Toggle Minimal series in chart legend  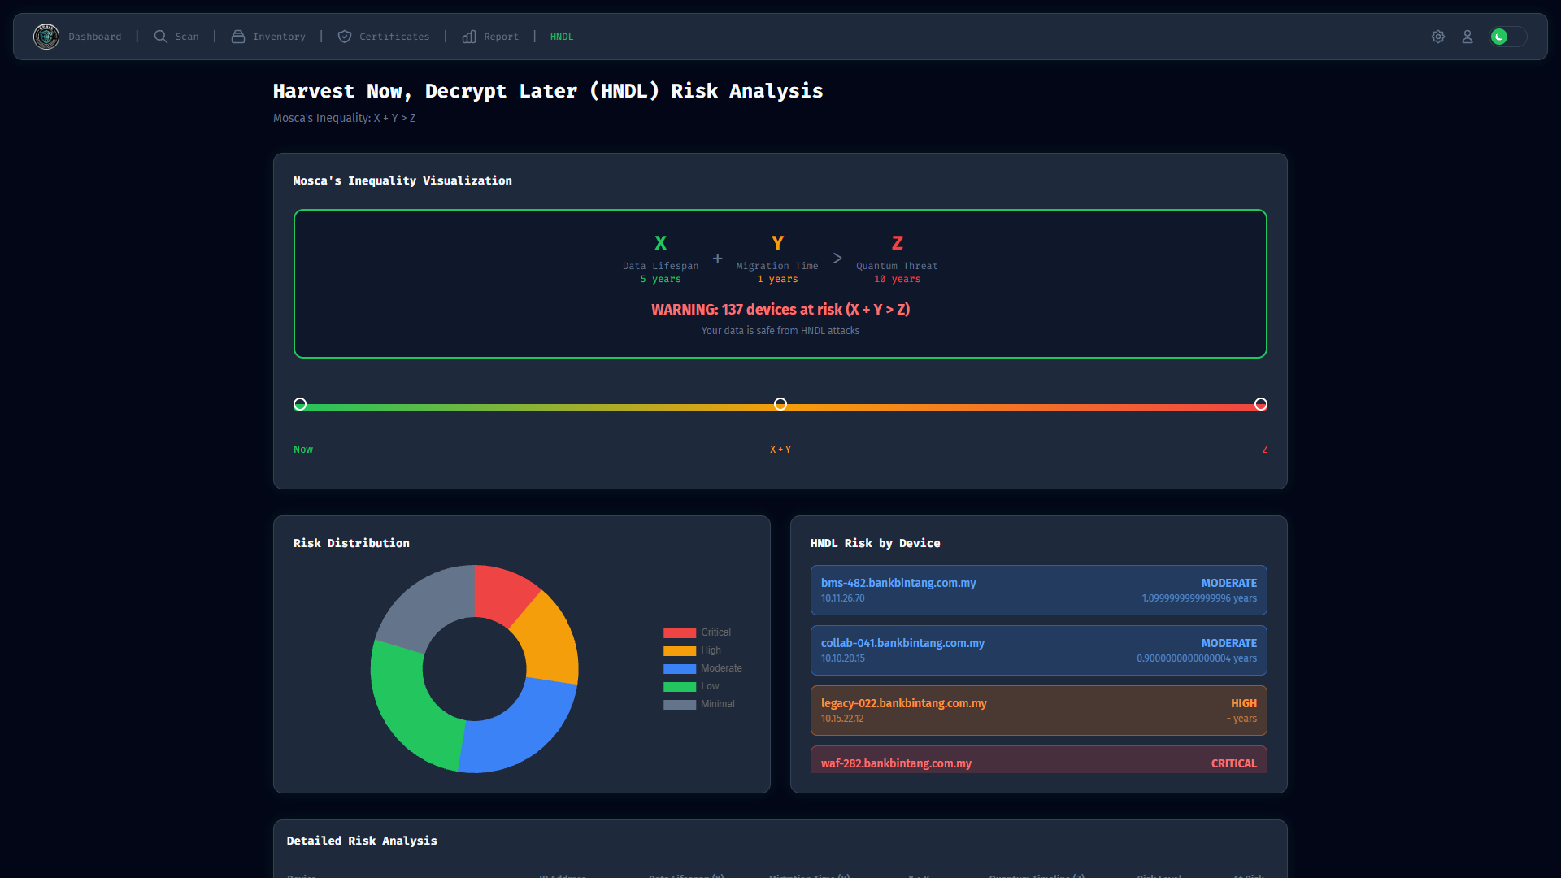[x=698, y=704]
